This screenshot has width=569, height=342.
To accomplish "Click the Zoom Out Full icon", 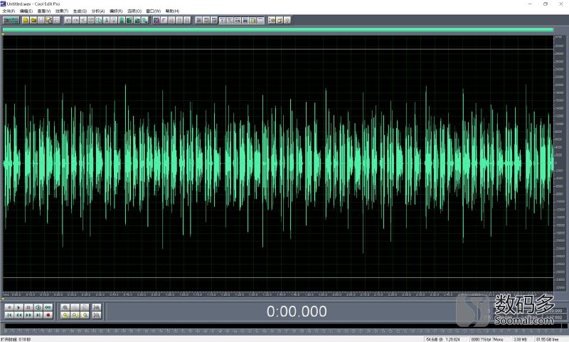I will click(85, 307).
